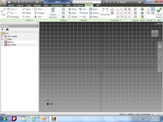Click the Insert AutoCAD file icon
163x122 pixels.
click(142, 17)
